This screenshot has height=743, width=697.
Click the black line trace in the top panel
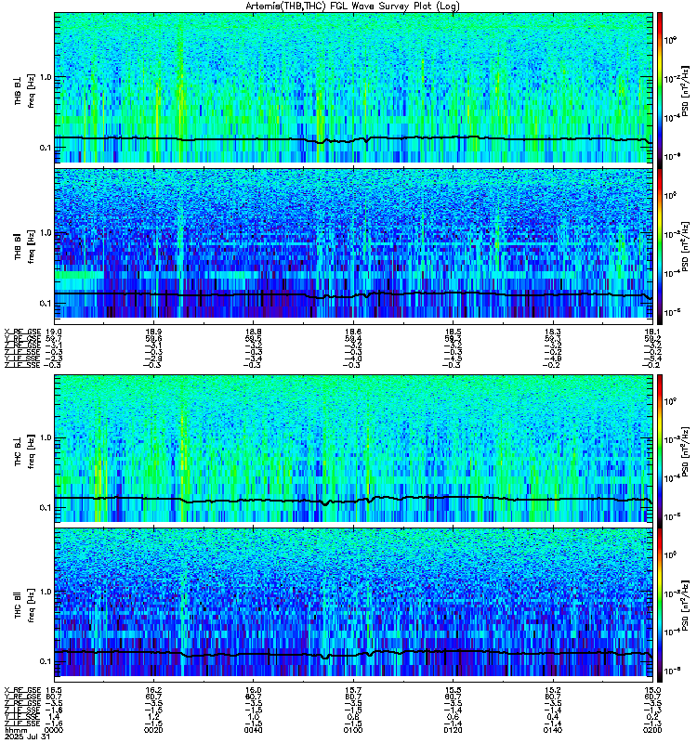353,138
